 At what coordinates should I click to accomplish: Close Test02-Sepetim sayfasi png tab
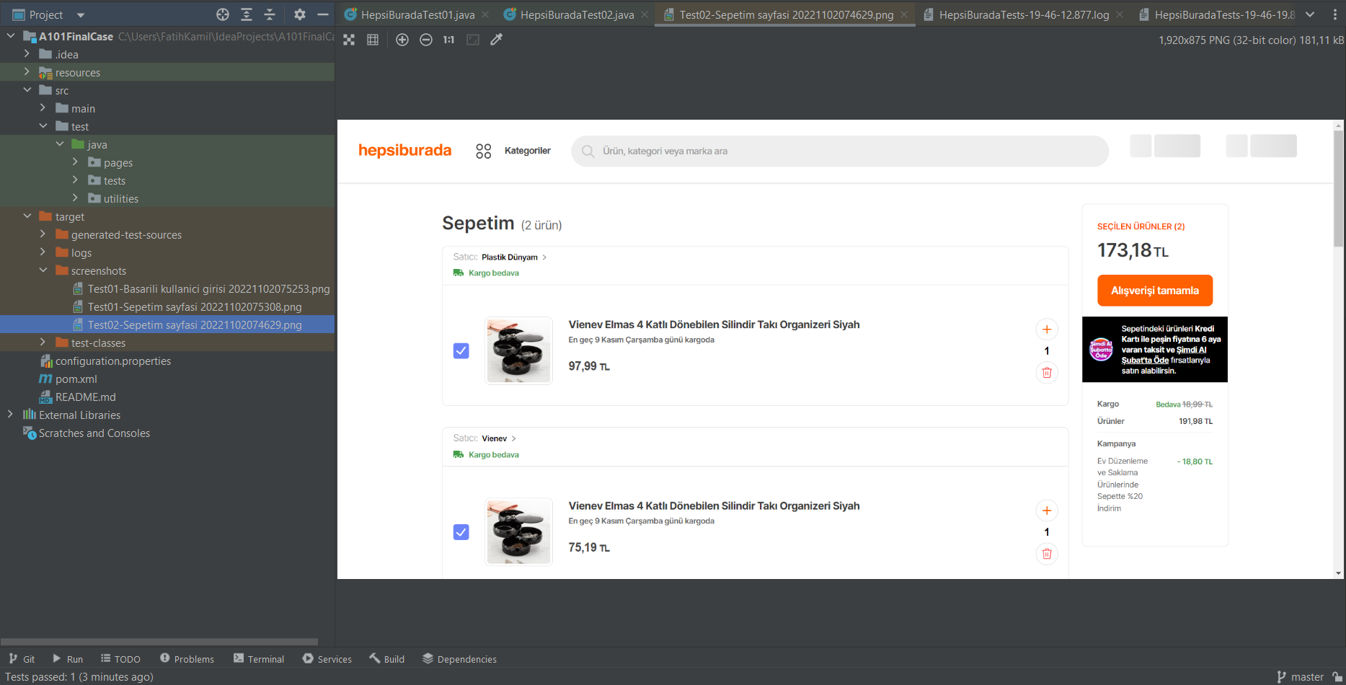click(904, 14)
